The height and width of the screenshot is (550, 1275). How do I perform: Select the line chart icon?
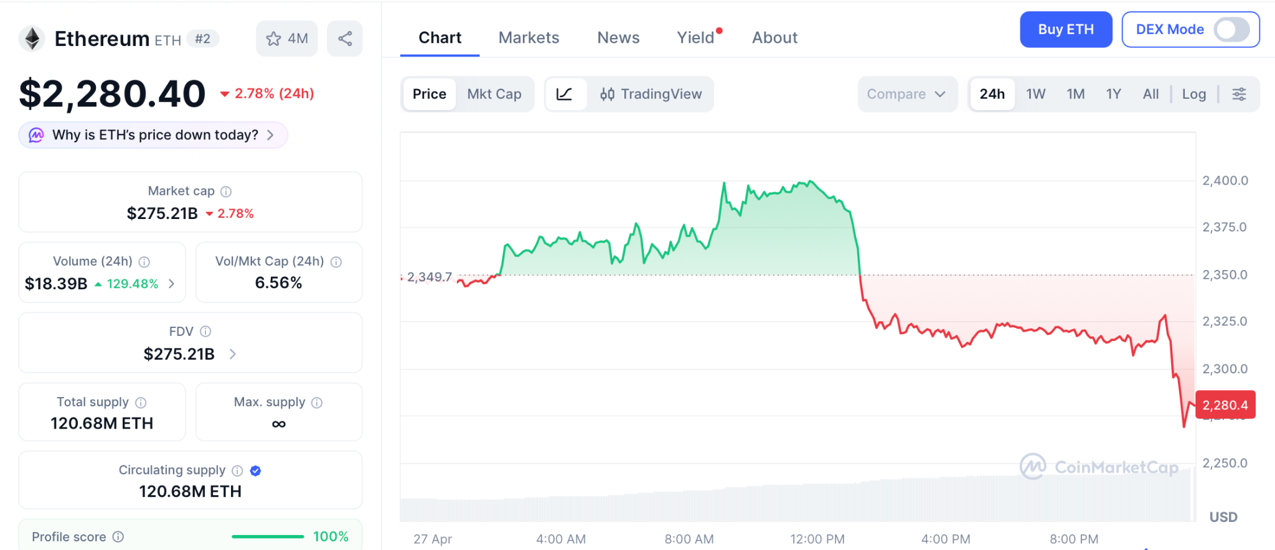click(565, 94)
